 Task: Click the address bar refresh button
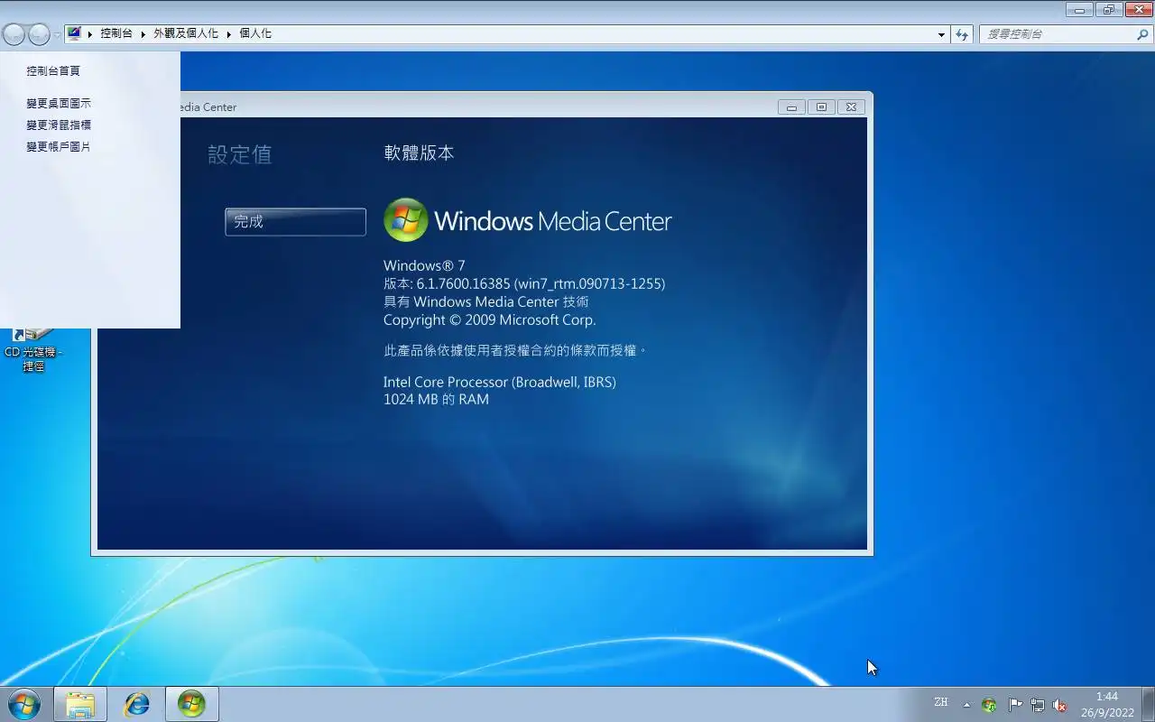(962, 34)
